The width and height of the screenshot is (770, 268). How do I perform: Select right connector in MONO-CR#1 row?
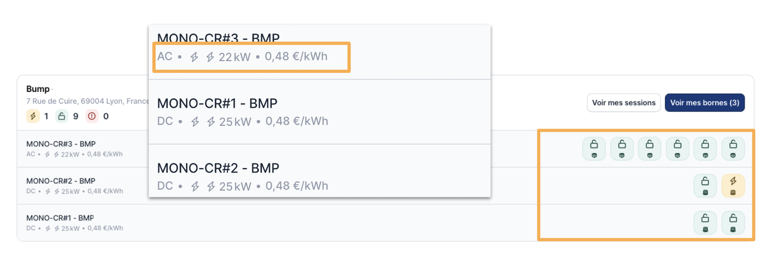(x=733, y=223)
